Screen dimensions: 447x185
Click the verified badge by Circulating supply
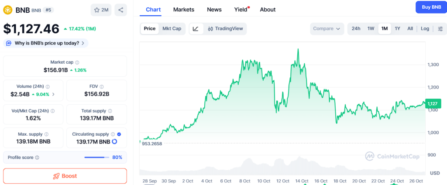(x=119, y=134)
